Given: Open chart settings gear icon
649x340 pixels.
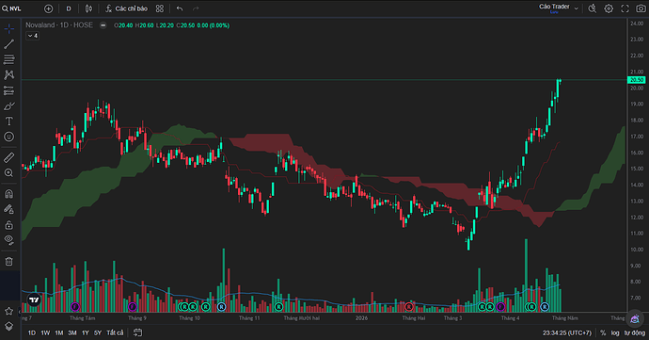Looking at the screenshot, I should point(609,8).
